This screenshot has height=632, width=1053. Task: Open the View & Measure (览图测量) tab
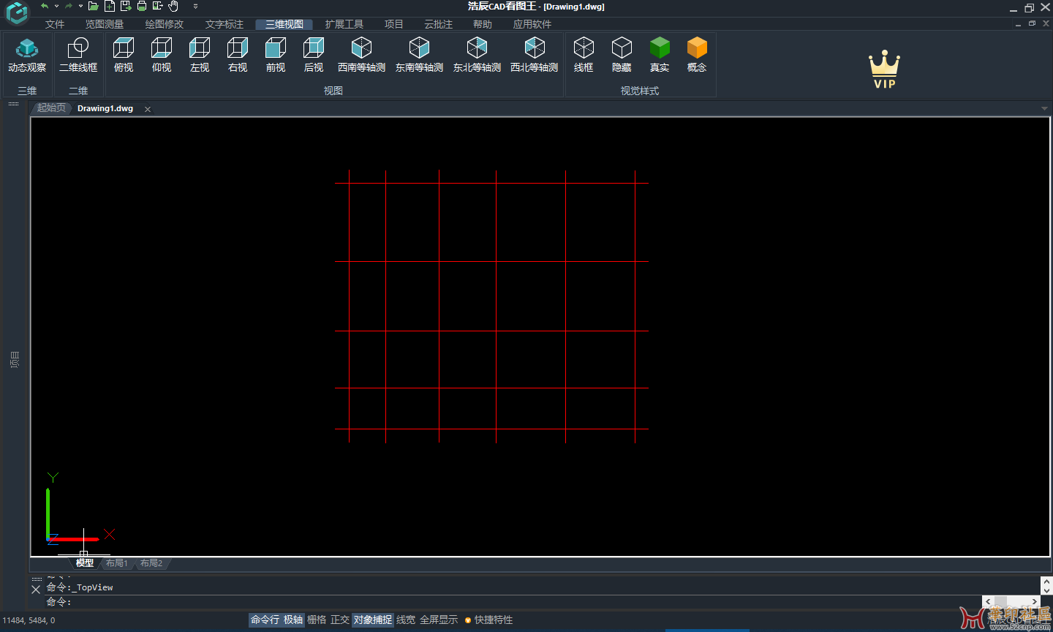(105, 24)
